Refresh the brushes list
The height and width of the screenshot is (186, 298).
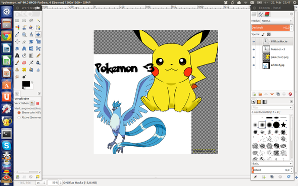click(289, 177)
